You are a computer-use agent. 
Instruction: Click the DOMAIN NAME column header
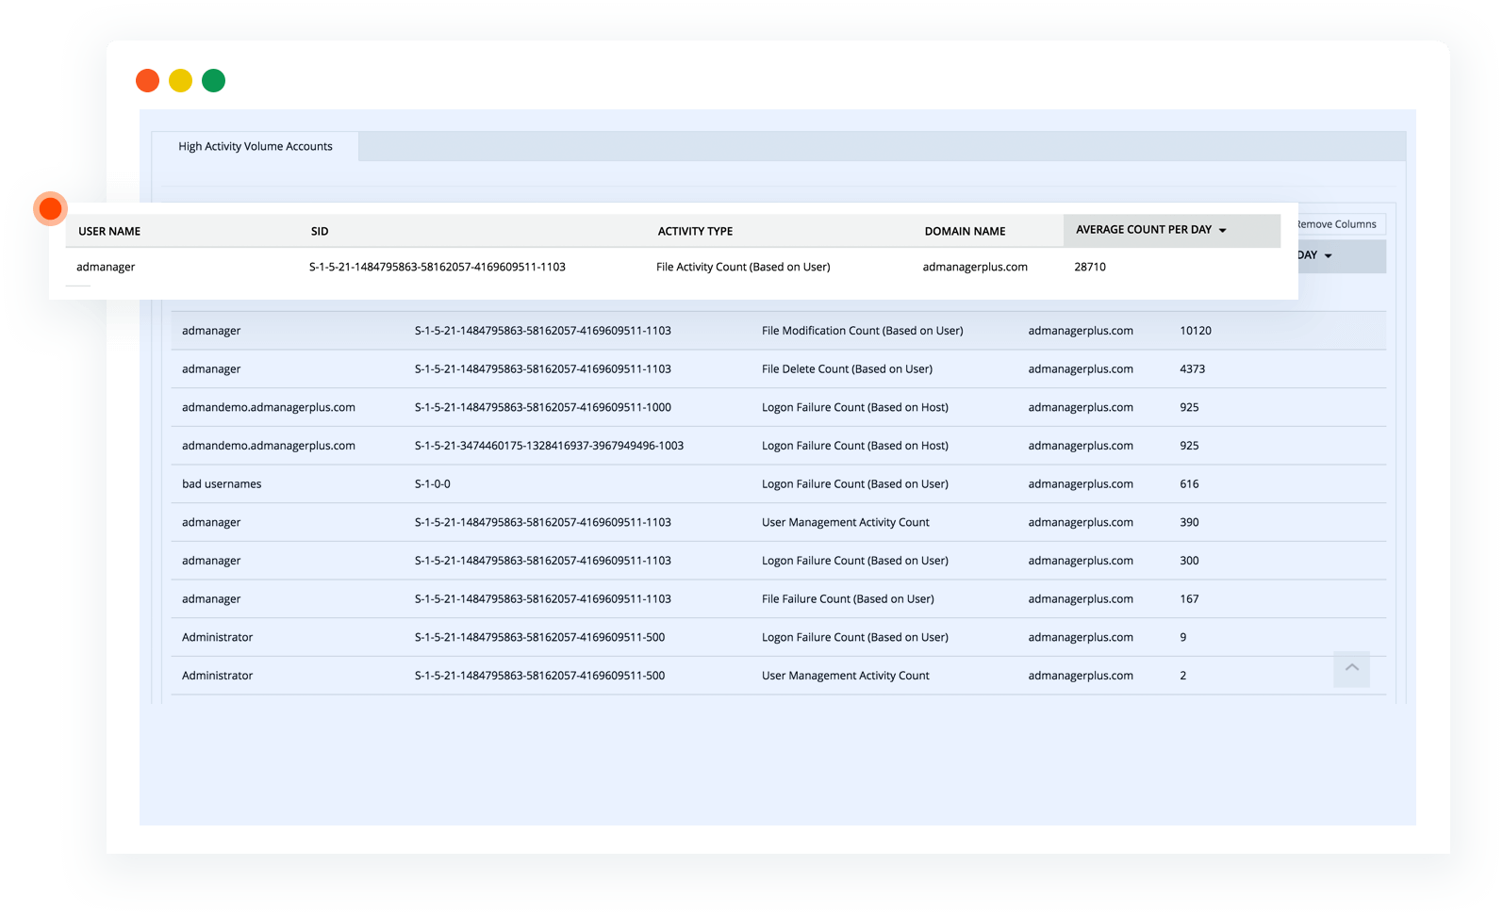point(965,232)
